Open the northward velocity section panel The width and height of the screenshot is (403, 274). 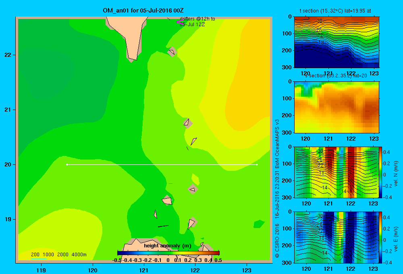(337, 172)
